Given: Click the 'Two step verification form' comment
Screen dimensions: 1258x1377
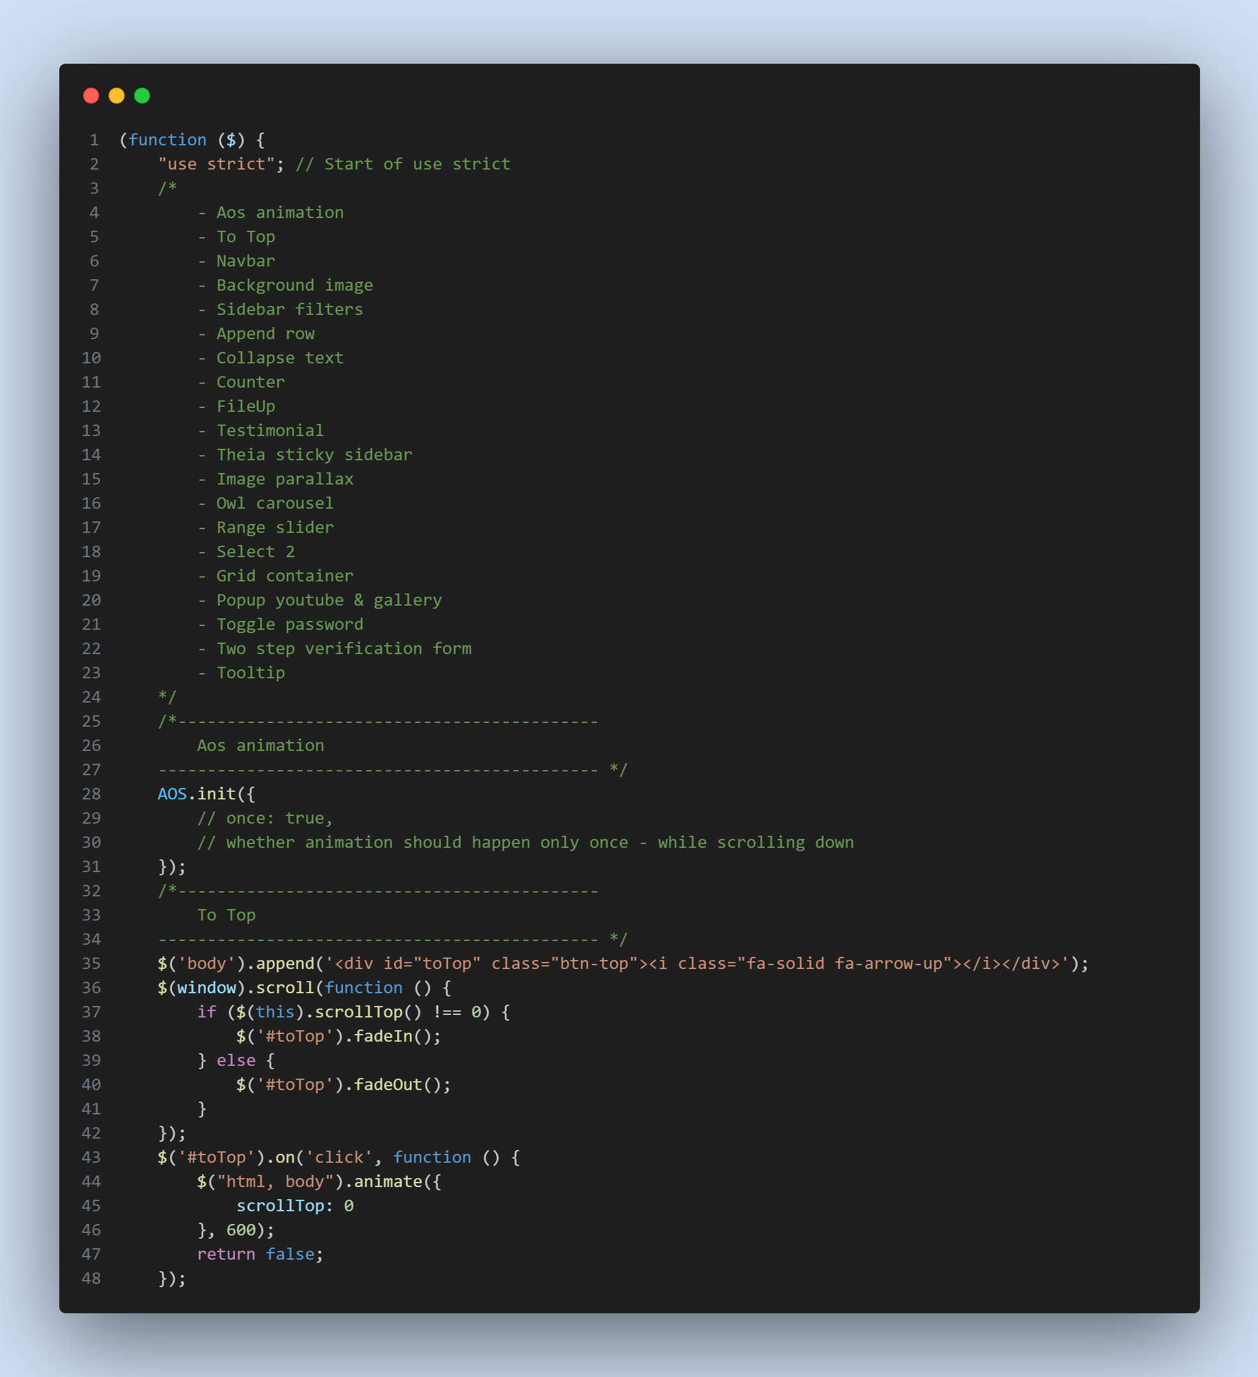Looking at the screenshot, I should coord(343,649).
